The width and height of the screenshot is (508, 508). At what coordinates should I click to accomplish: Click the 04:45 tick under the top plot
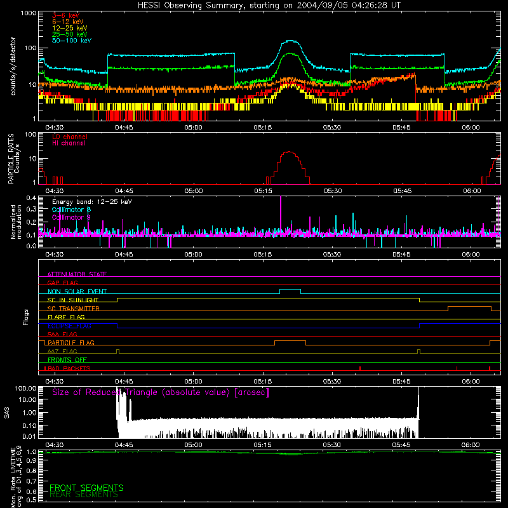pos(124,128)
